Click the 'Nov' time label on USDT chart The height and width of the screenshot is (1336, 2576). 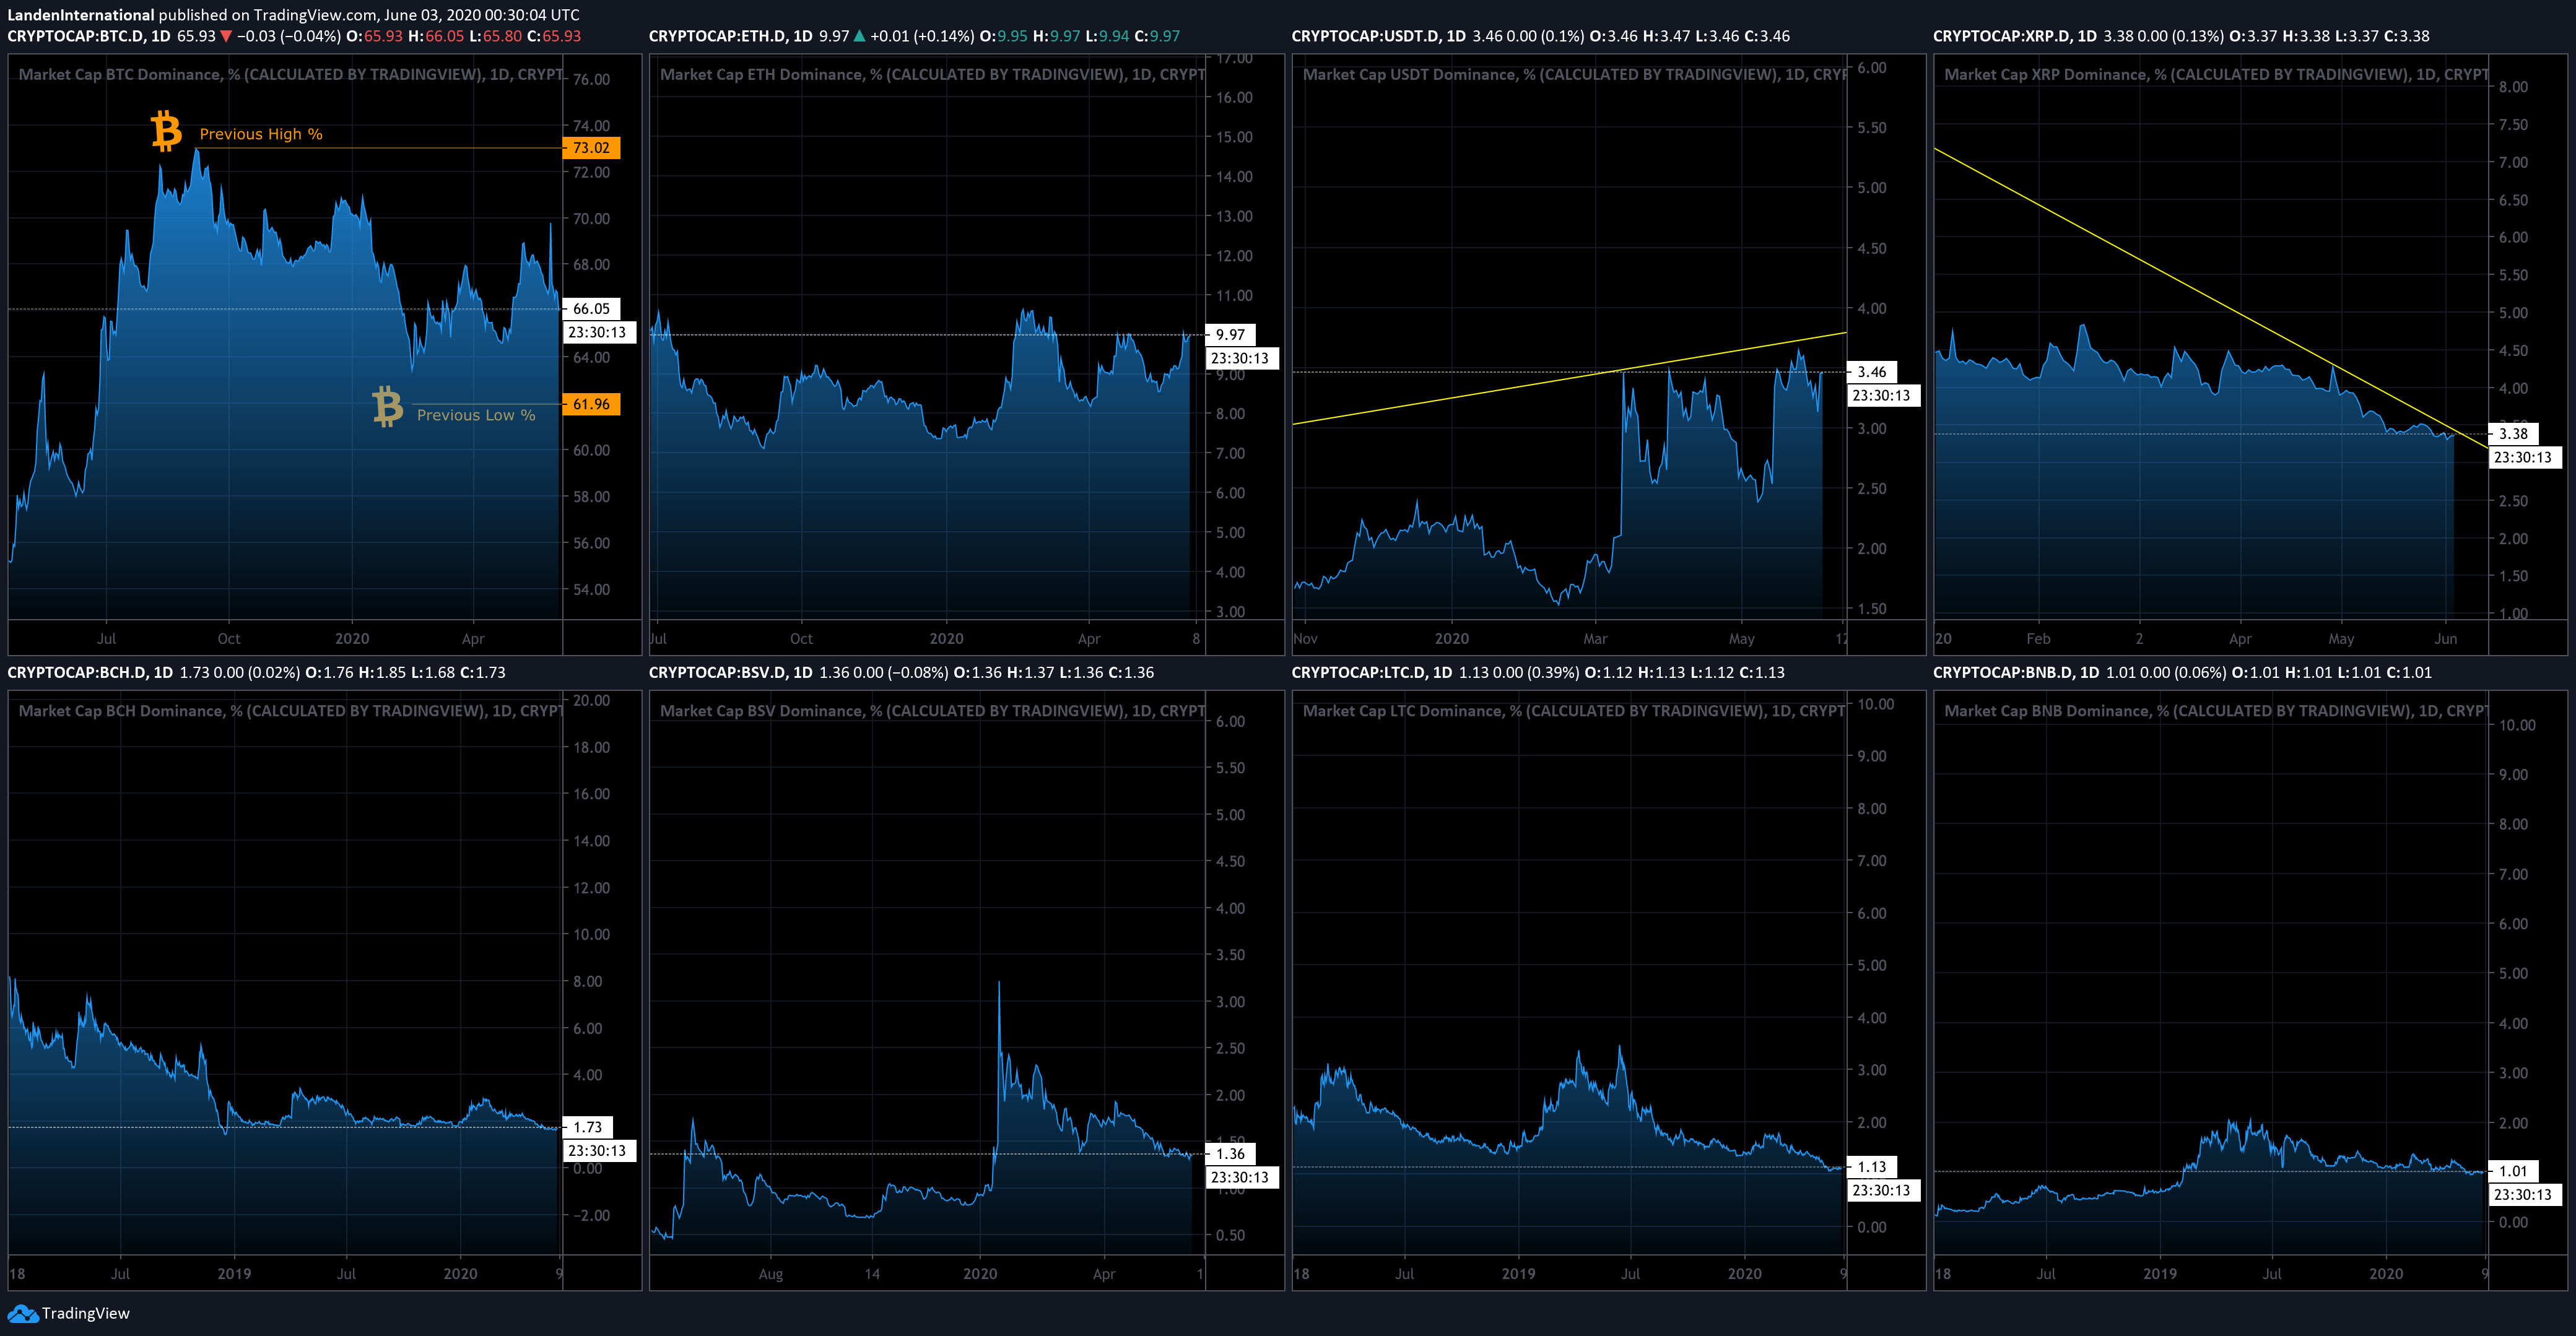click(x=1305, y=639)
